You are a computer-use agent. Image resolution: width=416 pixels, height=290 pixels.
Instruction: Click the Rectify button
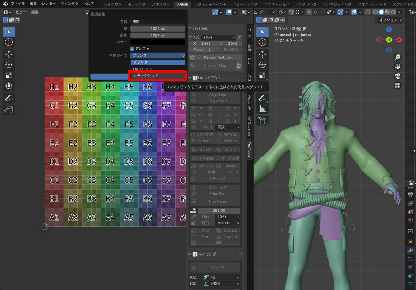pyautogui.click(x=228, y=166)
